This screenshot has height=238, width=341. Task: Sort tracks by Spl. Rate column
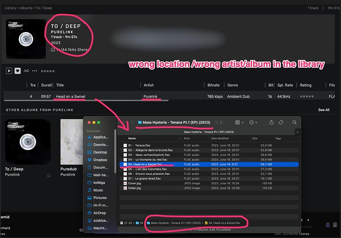click(285, 85)
